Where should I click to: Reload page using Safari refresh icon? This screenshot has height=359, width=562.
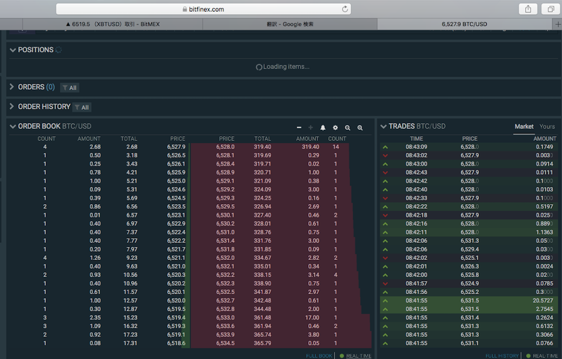coord(344,9)
